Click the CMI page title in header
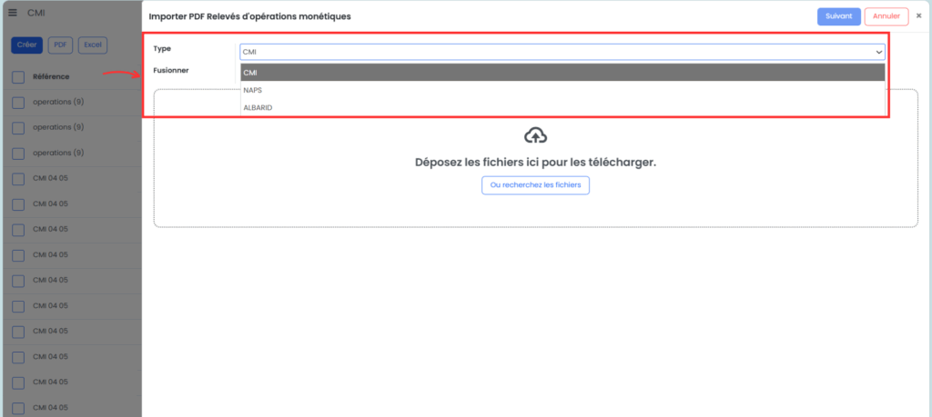Image resolution: width=932 pixels, height=417 pixels. point(36,13)
